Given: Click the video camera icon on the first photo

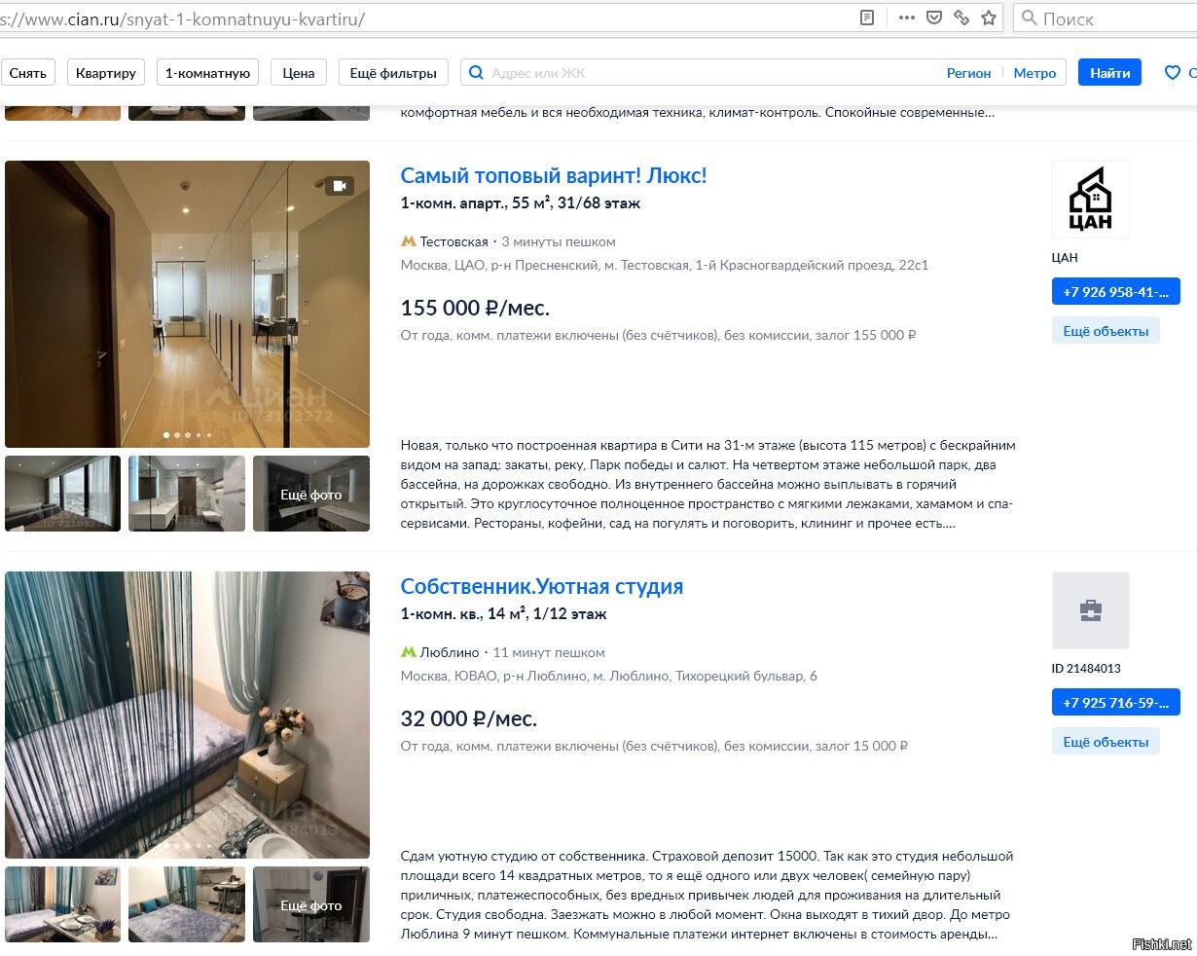Looking at the screenshot, I should pos(340,186).
